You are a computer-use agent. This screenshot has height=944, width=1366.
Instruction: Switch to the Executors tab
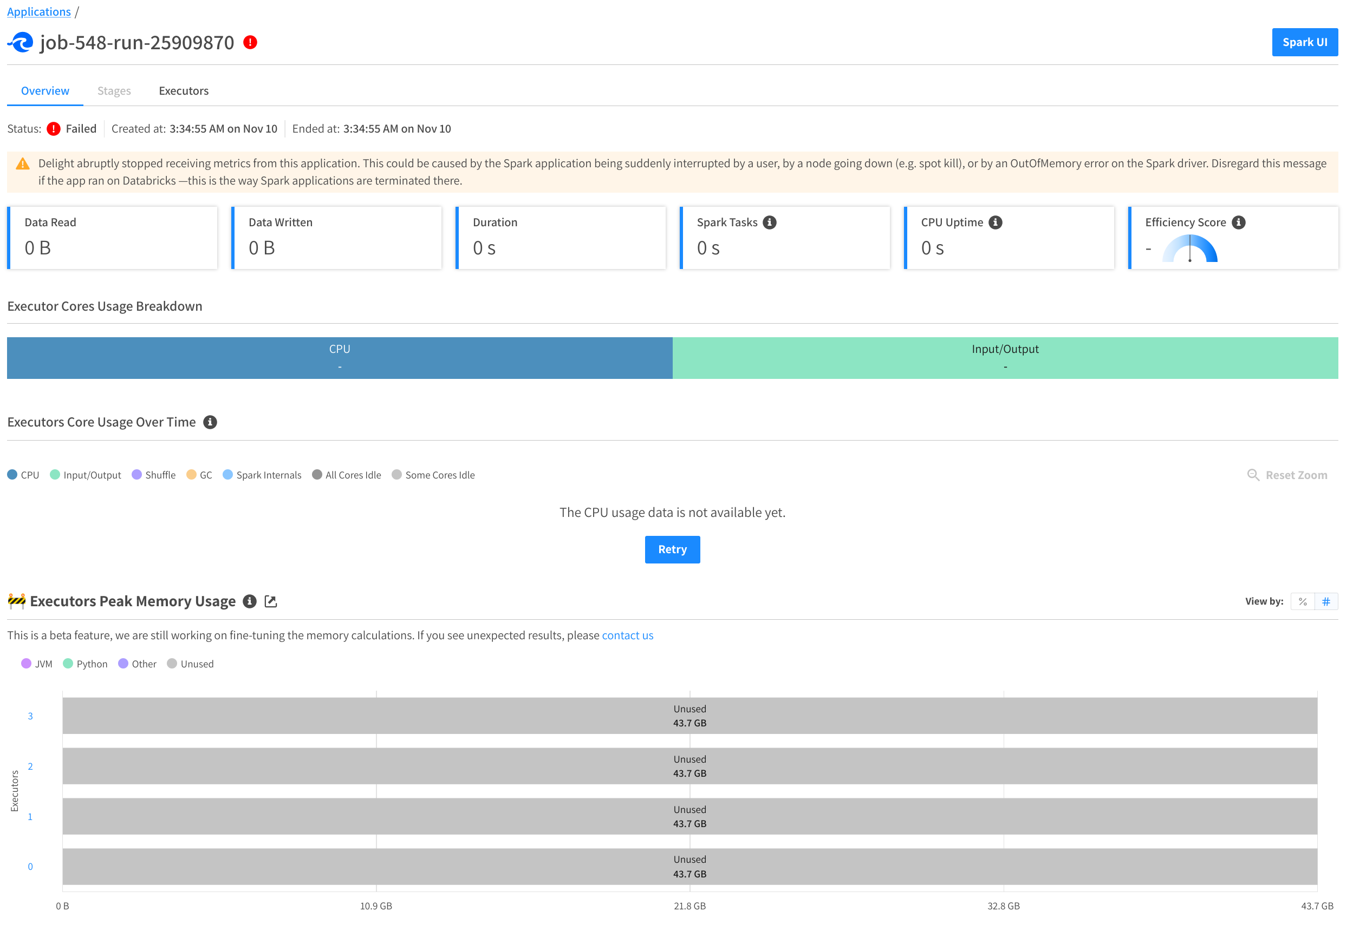click(x=184, y=90)
